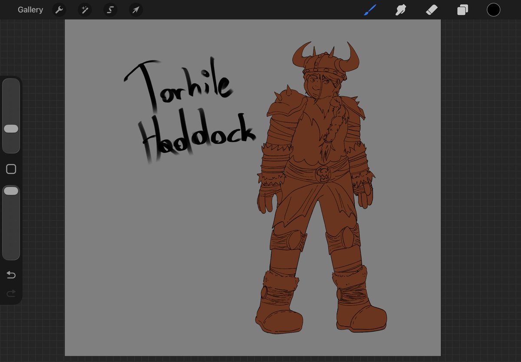The image size is (521, 362).
Task: Activate the Transform arrow tool
Action: pyautogui.click(x=136, y=10)
